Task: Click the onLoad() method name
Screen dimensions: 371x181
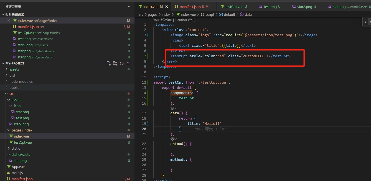Action: [177, 144]
